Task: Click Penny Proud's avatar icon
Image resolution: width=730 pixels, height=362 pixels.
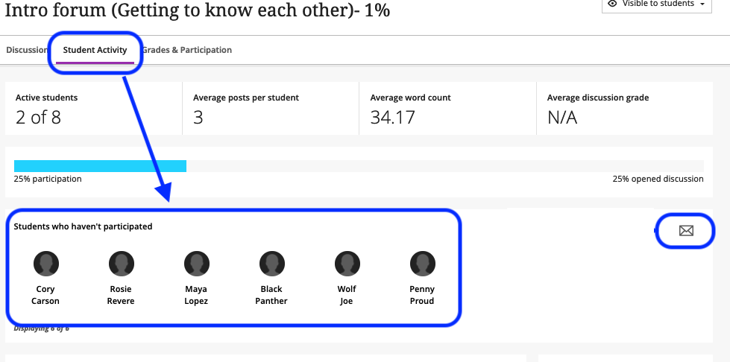Action: [x=422, y=264]
